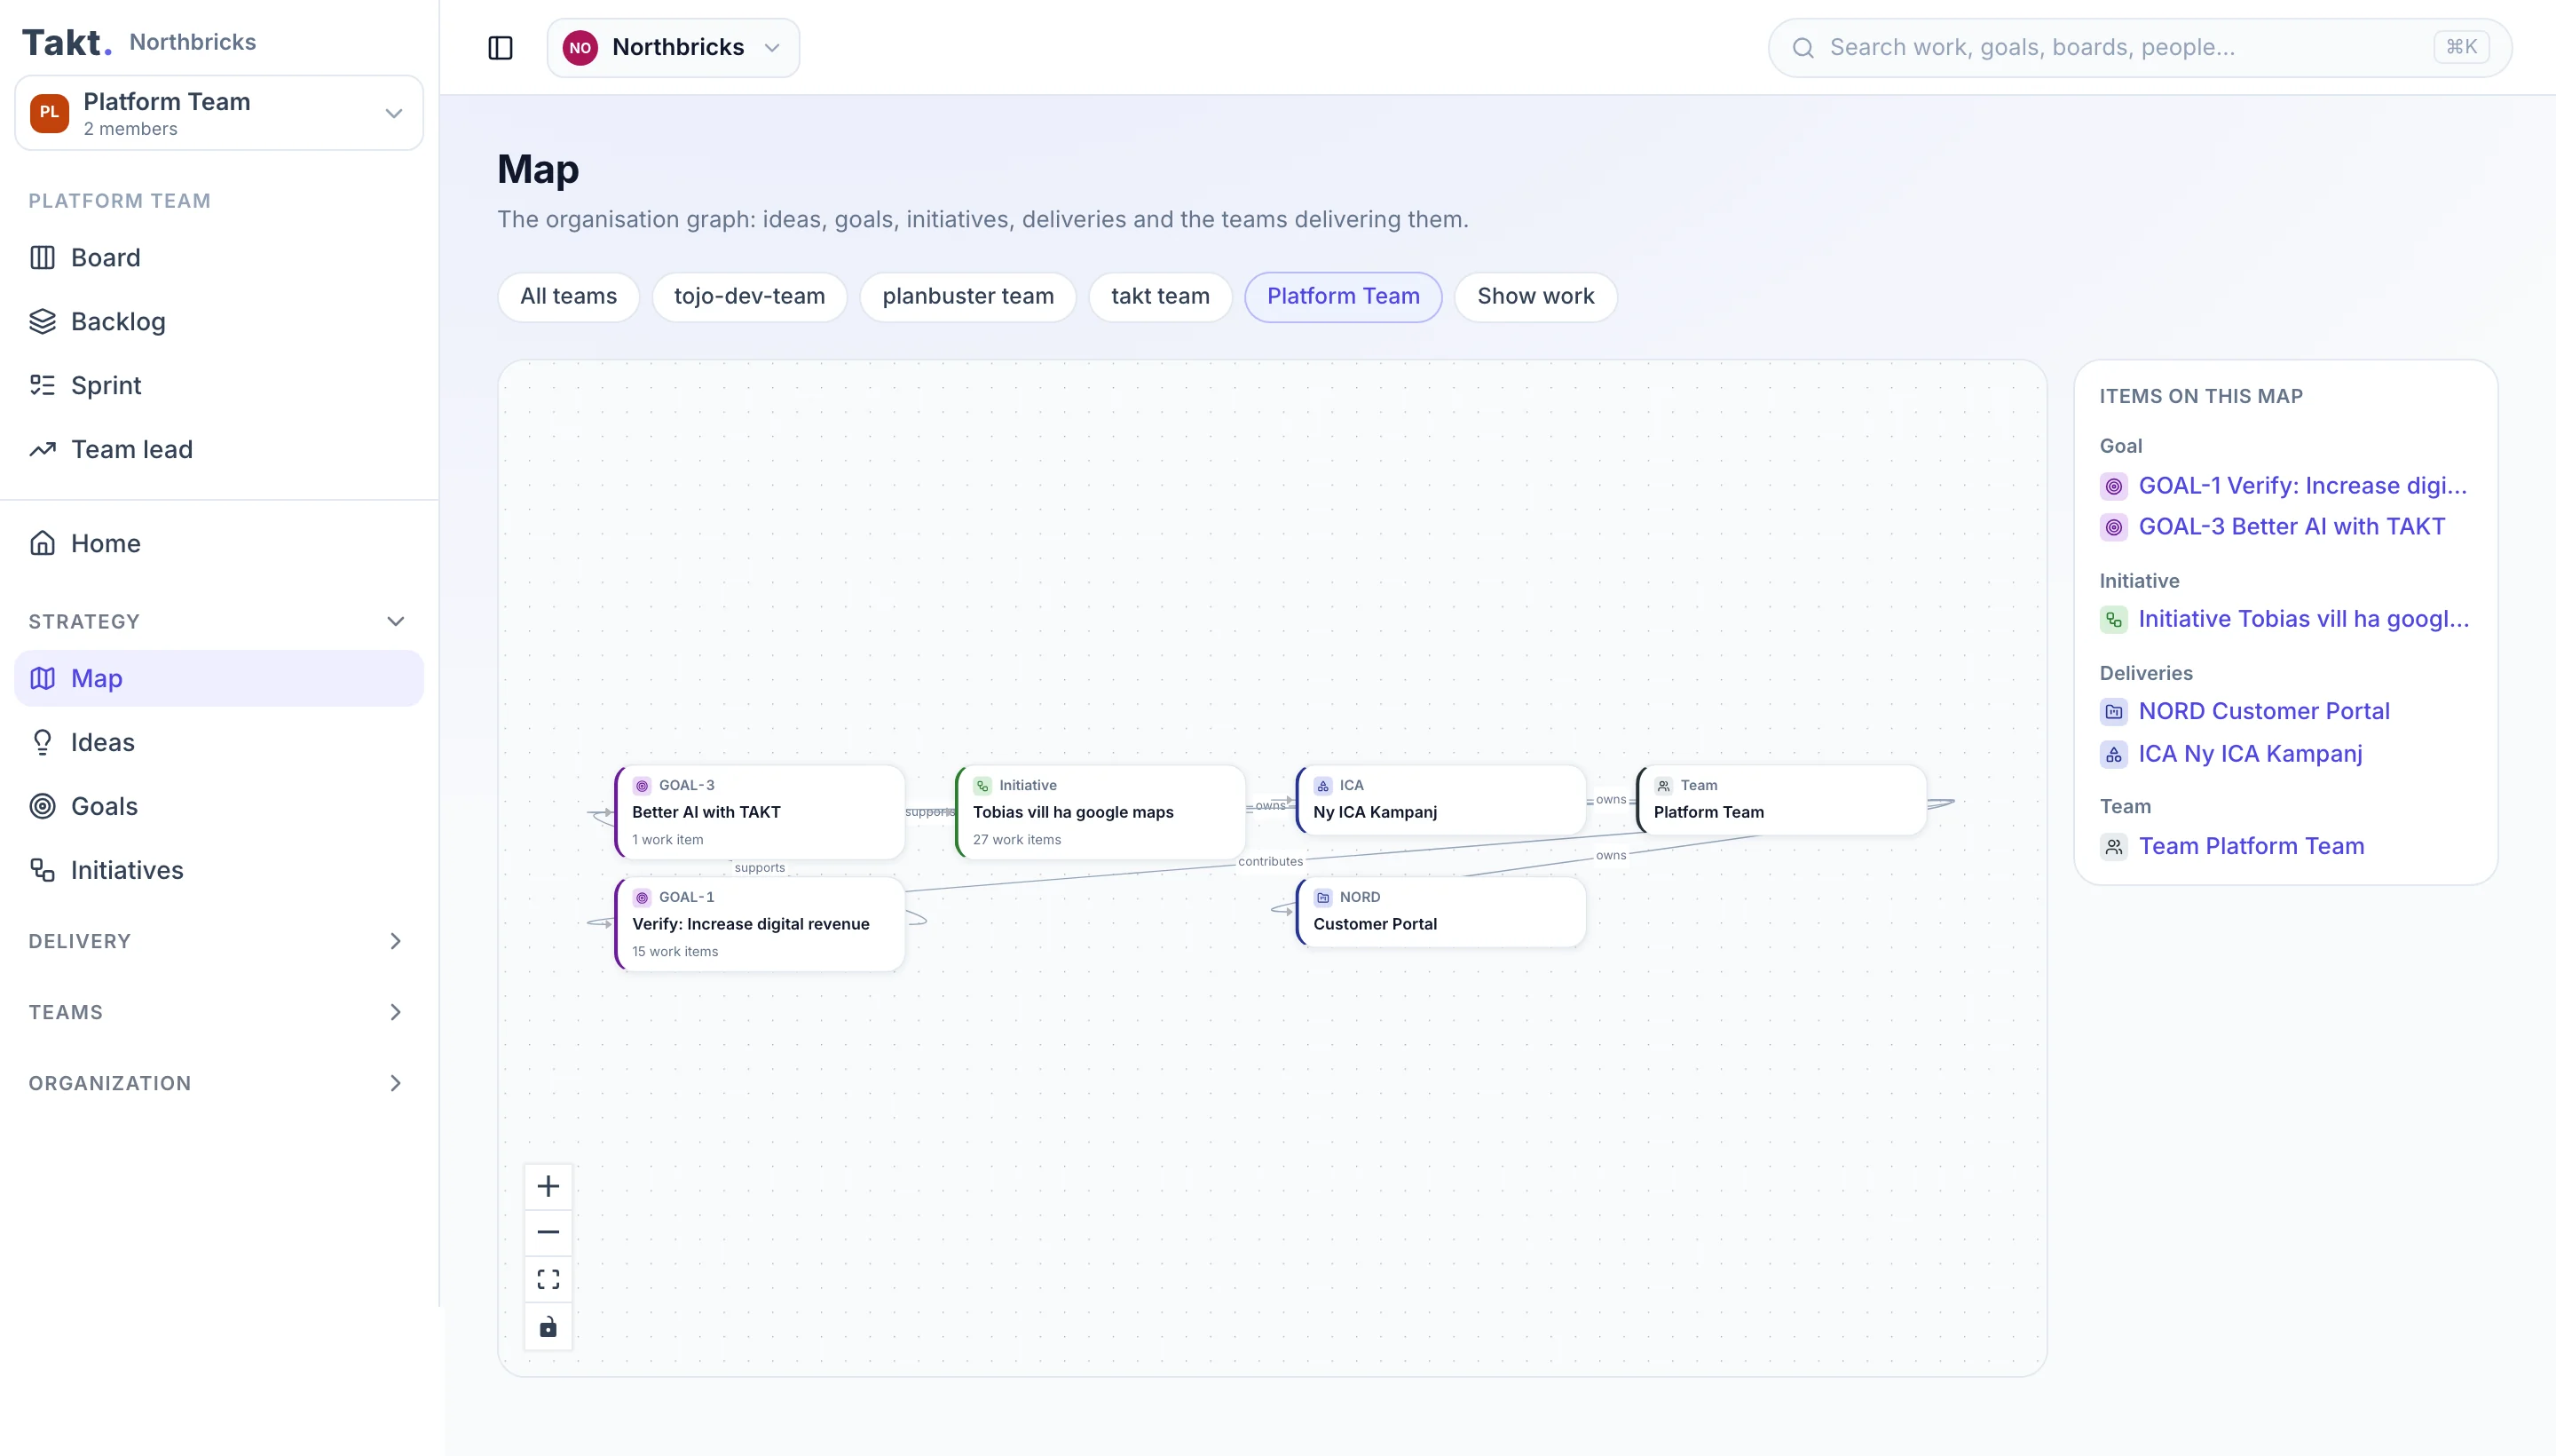
Task: Click the PL team avatar badge
Action: point(49,113)
